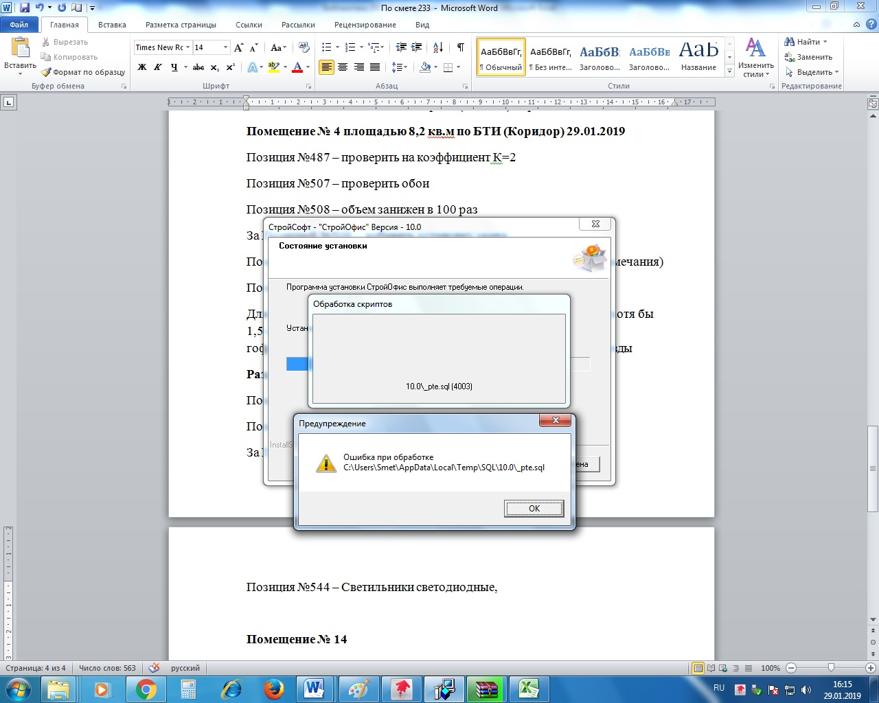
Task: Click the undo icon in quick access toolbar
Action: pyautogui.click(x=39, y=8)
